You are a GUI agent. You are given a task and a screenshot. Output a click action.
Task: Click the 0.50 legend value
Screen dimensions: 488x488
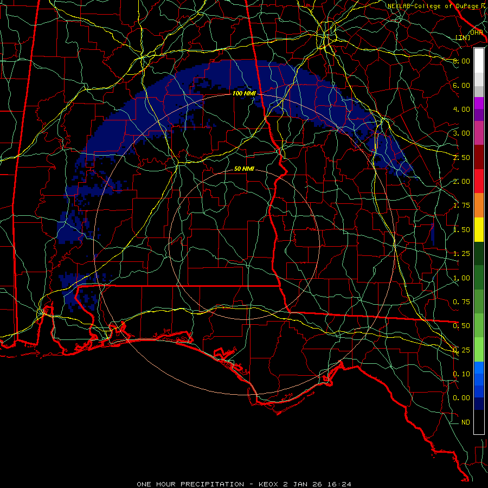click(x=461, y=326)
